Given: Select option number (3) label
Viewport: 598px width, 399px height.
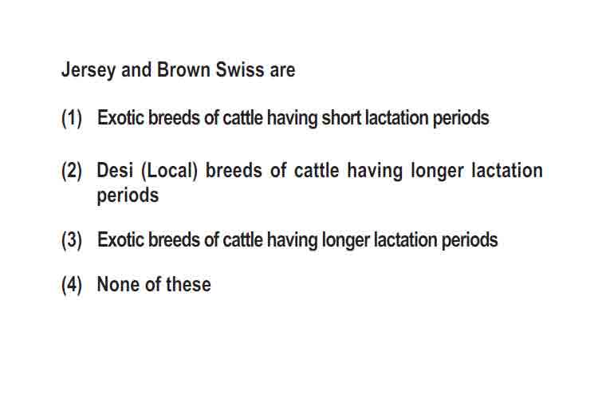Looking at the screenshot, I should (72, 240).
